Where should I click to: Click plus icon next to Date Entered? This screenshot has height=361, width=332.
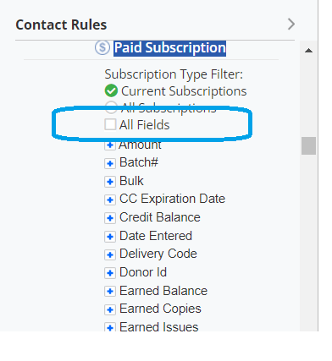pyautogui.click(x=110, y=237)
